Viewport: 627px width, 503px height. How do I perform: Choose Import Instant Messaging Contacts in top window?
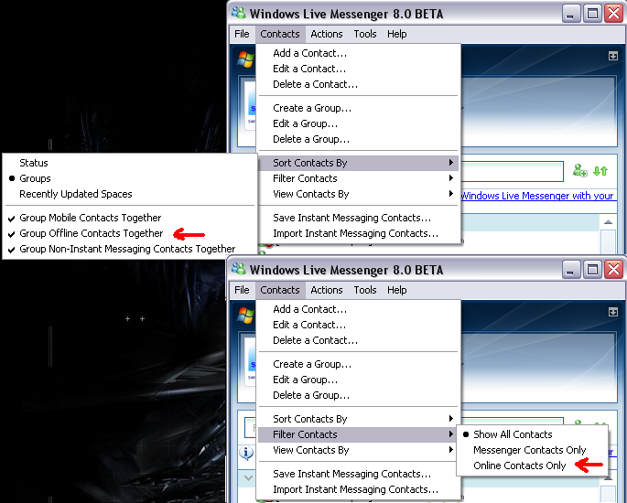358,233
